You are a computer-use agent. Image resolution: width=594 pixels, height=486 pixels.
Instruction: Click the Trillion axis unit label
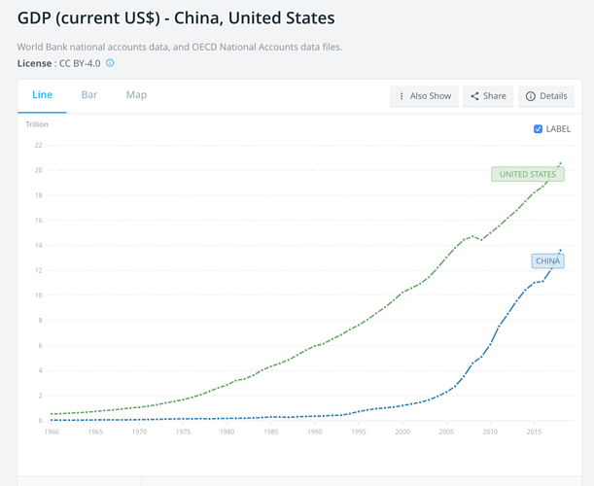pyautogui.click(x=36, y=124)
